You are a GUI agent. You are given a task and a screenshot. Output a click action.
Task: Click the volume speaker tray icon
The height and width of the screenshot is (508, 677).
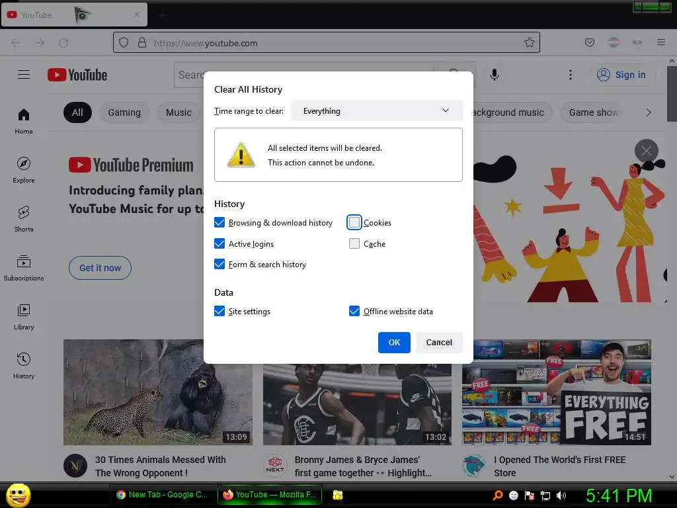[561, 495]
